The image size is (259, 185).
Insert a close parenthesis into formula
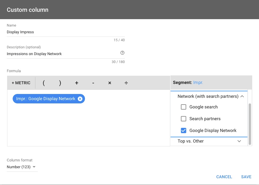tap(60, 83)
